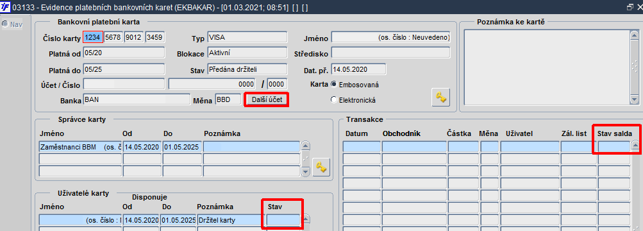Click card number segment 3459

[155, 37]
